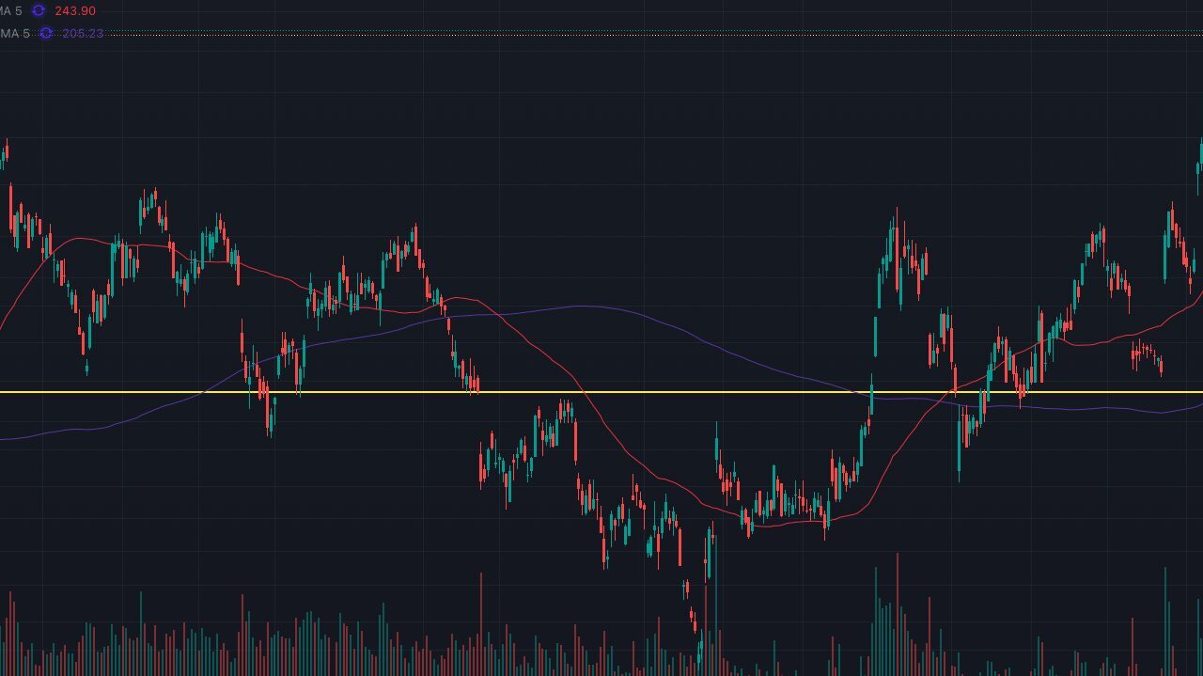The image size is (1203, 676).
Task: Select the isolated cluster of small red candles
Action: point(1147,355)
